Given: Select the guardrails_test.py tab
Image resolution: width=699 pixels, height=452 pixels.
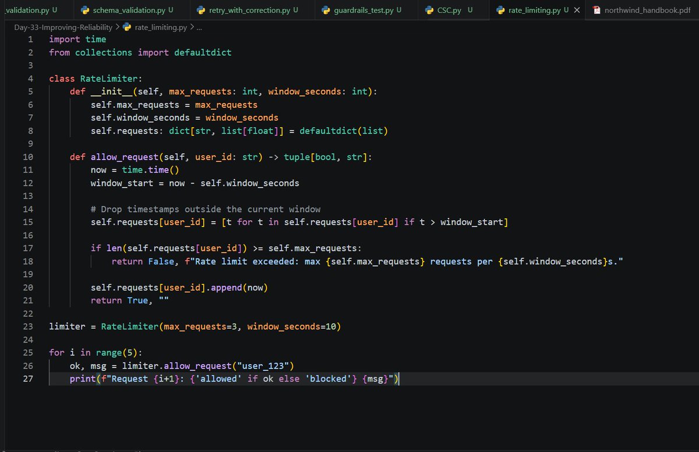Looking at the screenshot, I should click(364, 10).
